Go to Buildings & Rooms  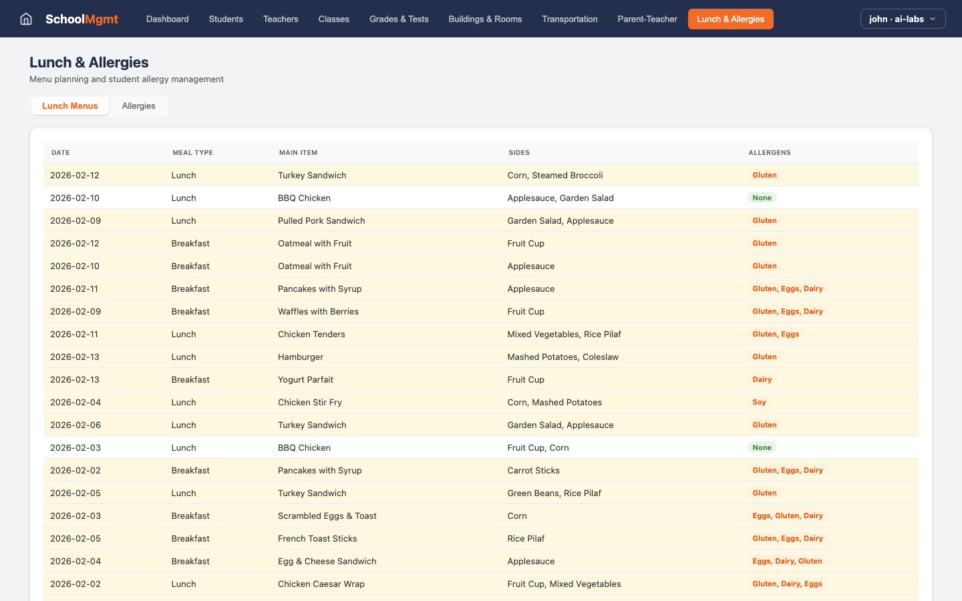485,19
